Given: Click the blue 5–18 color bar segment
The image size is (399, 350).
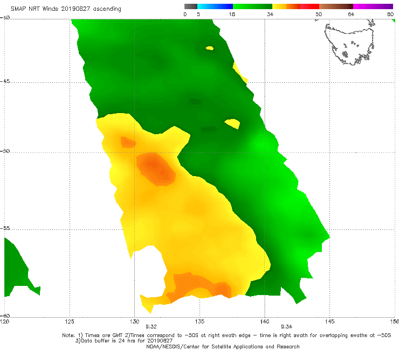Looking at the screenshot, I should point(215,6).
